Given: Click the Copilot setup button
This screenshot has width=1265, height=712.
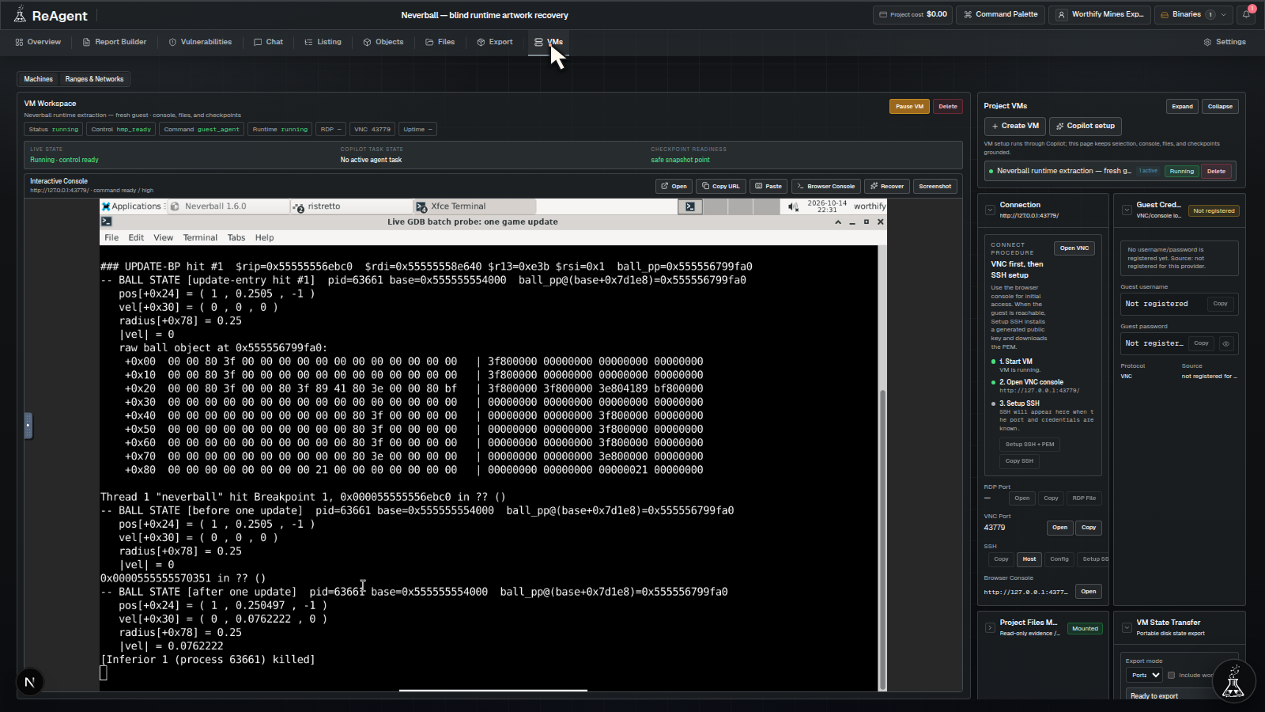Looking at the screenshot, I should click(1085, 126).
